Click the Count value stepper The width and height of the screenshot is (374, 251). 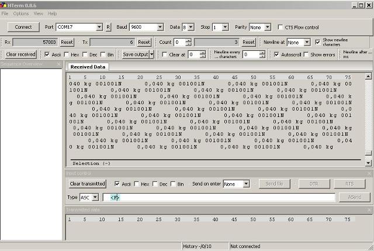pos(188,42)
